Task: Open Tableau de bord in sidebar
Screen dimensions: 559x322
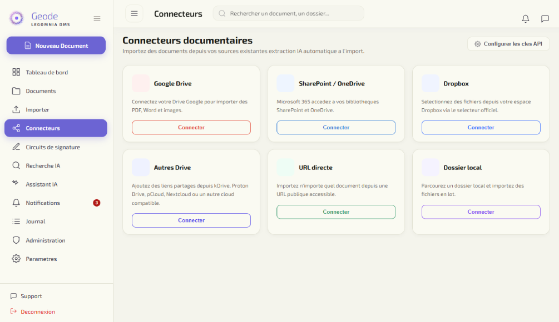Action: pyautogui.click(x=56, y=72)
